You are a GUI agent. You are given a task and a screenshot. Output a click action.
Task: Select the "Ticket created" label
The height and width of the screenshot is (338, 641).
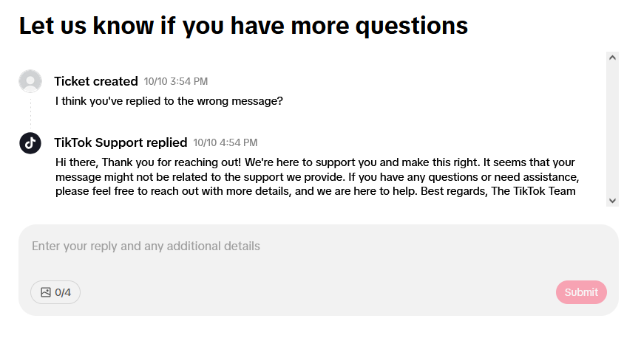[96, 81]
